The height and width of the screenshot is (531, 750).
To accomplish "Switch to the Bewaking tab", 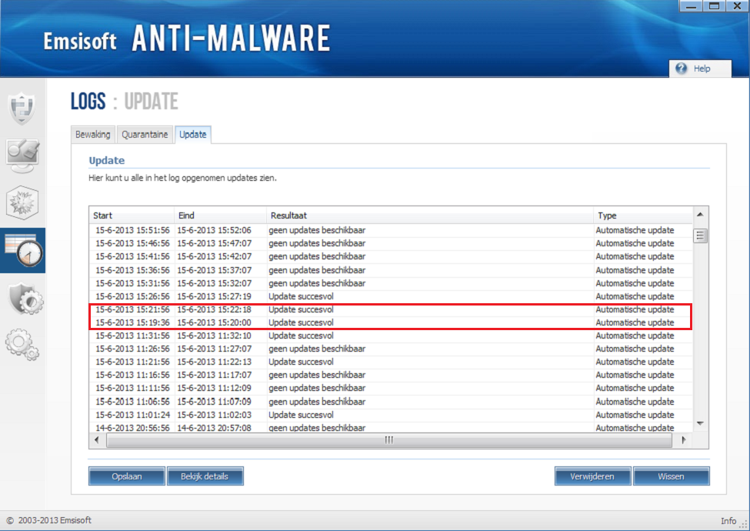I will 93,135.
